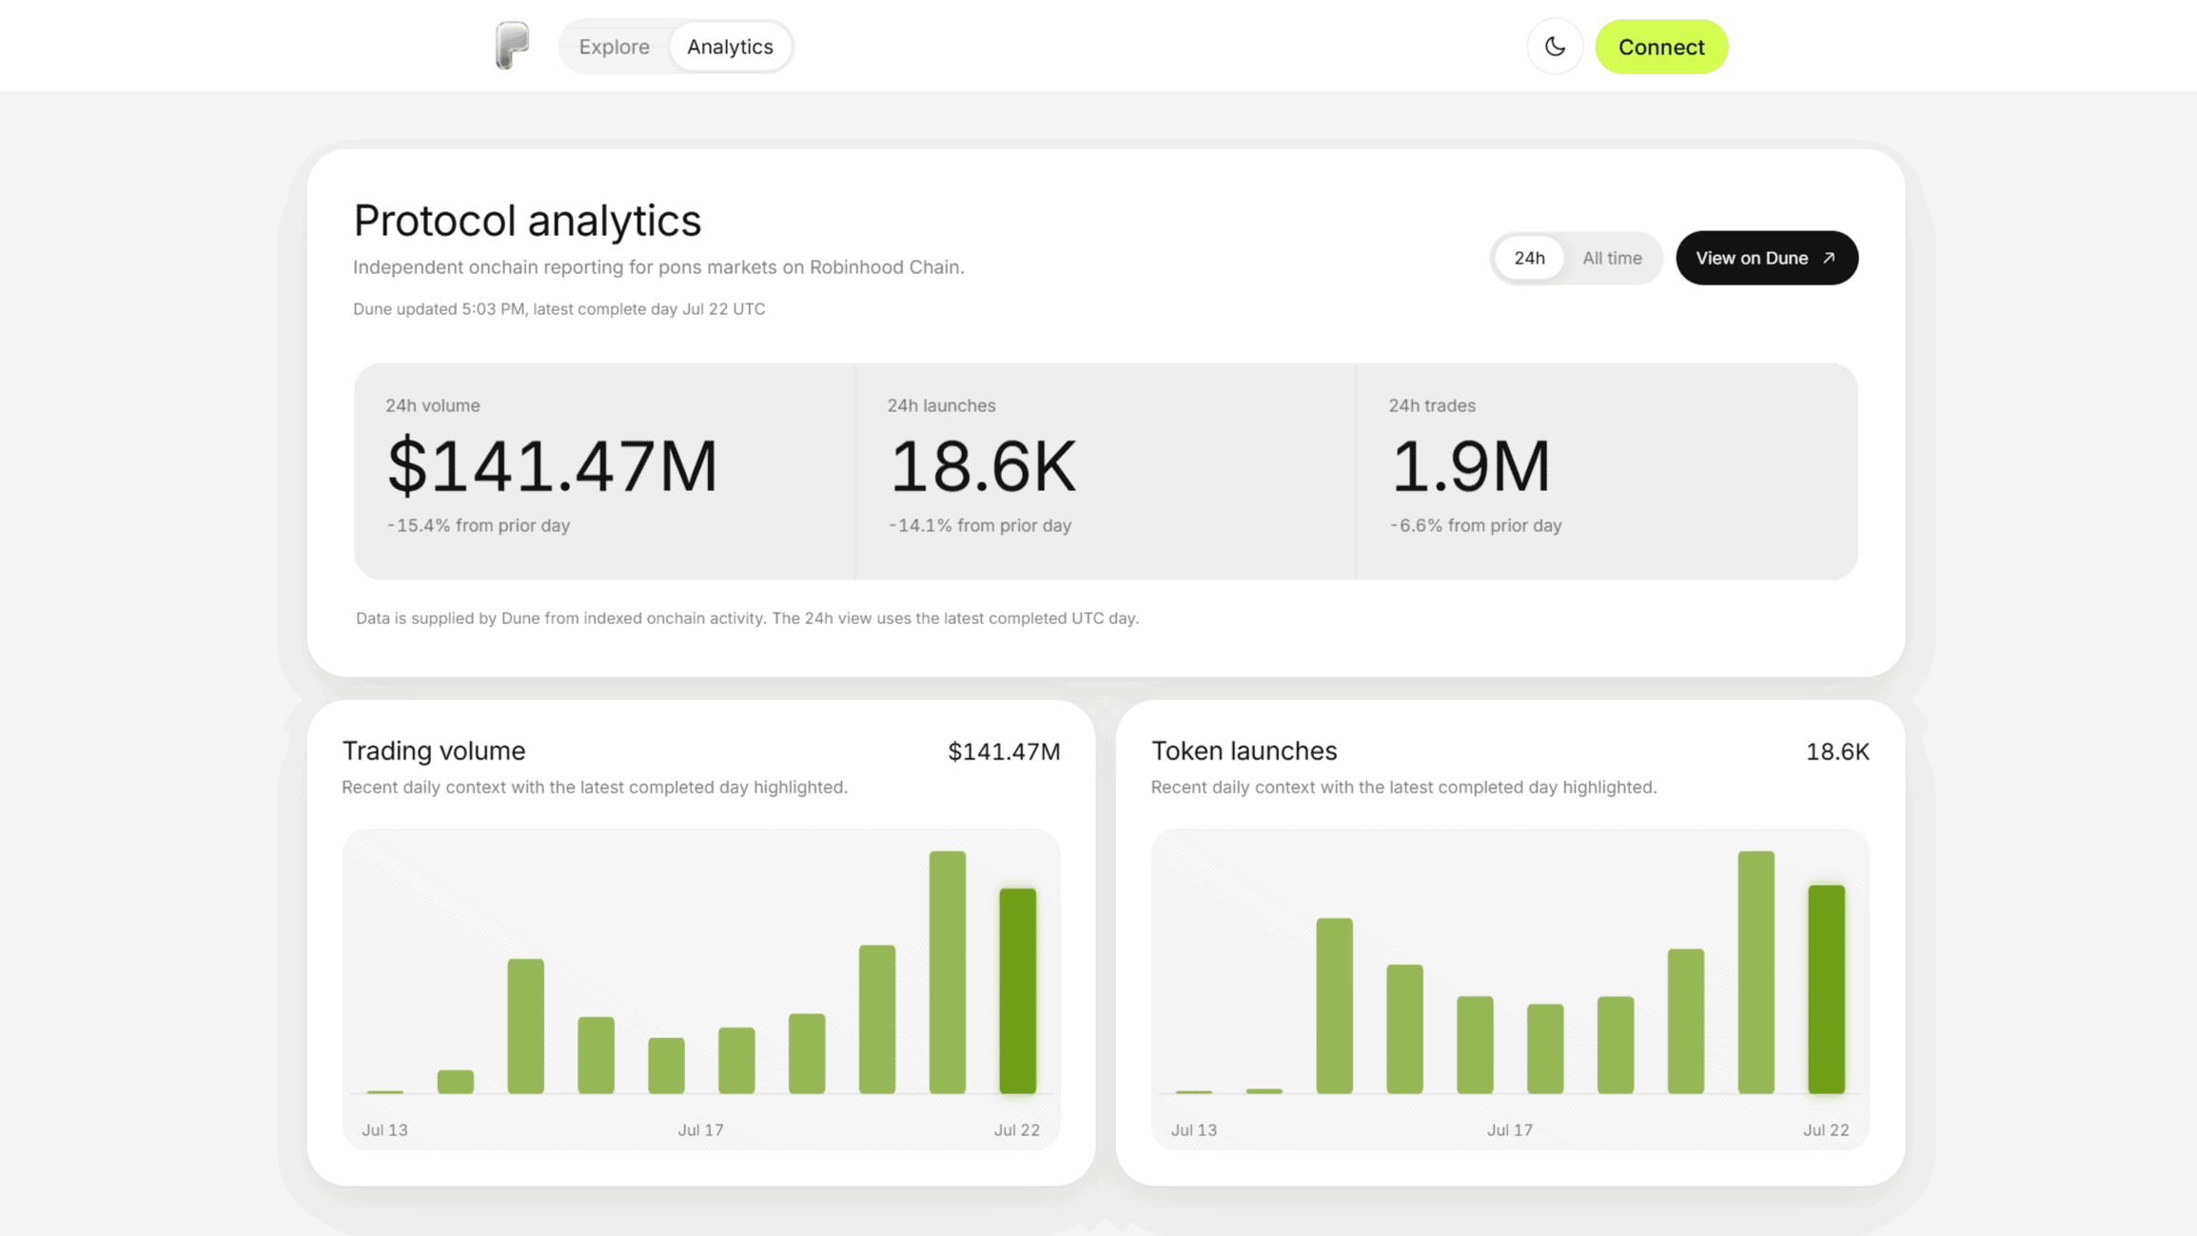Click the Jul 17 Token launches bar
Viewport: 2197px width, 1236px height.
point(1475,1045)
